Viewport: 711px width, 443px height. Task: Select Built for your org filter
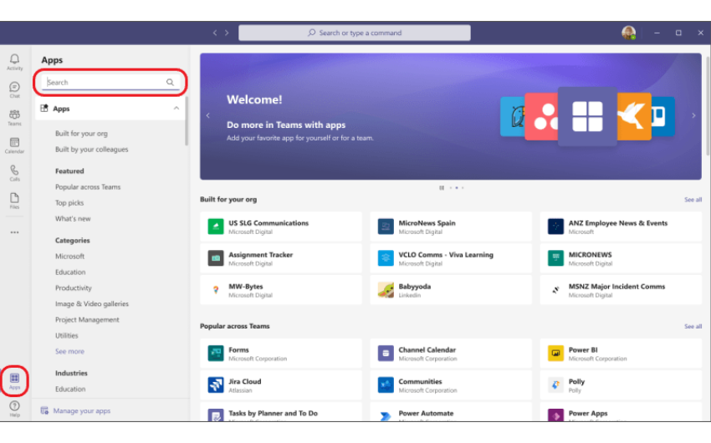pos(82,133)
